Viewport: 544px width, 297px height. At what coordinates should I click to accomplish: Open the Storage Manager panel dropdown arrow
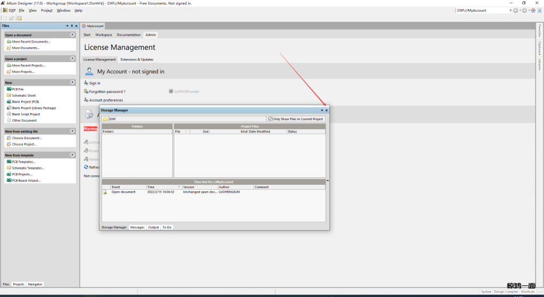click(321, 111)
